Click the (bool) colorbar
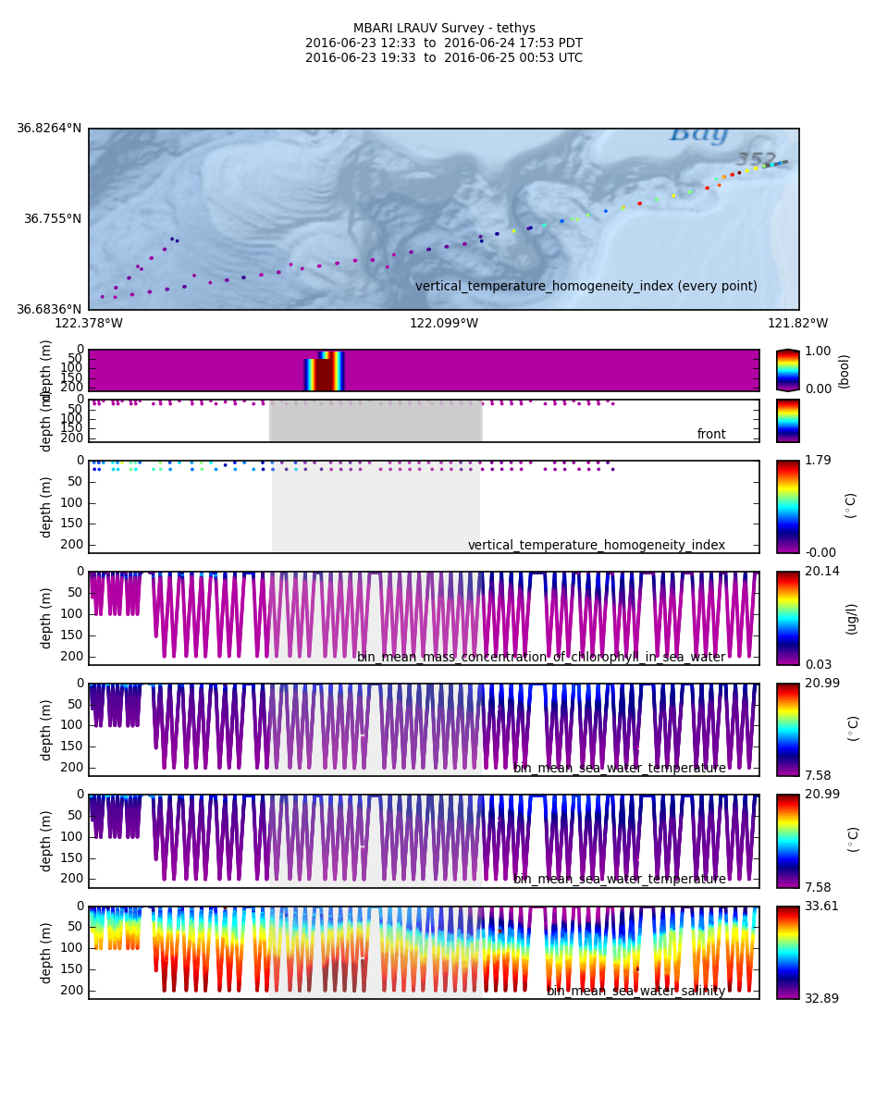 pos(787,370)
